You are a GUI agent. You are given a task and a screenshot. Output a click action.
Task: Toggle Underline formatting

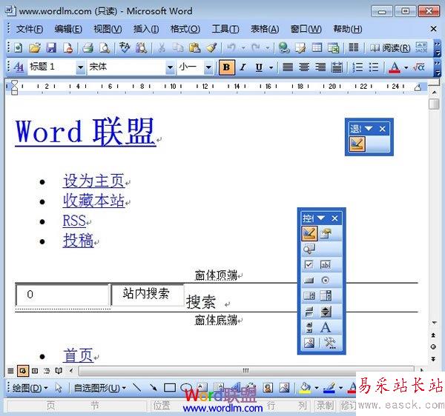point(259,67)
